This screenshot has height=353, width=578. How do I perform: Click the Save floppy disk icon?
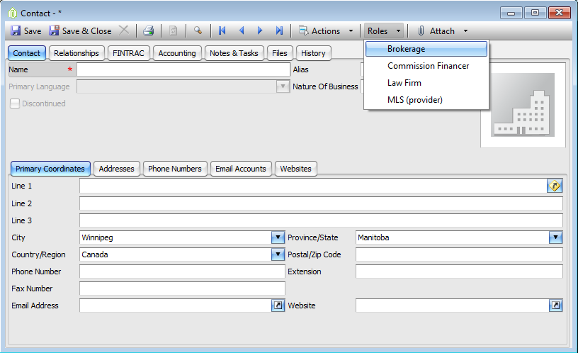pyautogui.click(x=16, y=30)
